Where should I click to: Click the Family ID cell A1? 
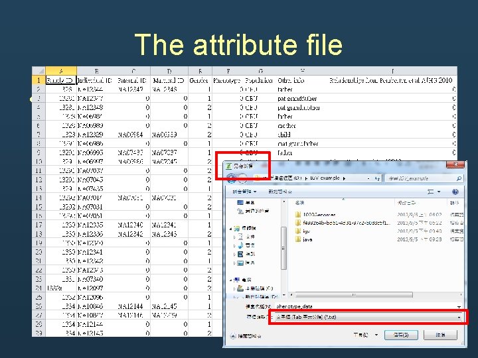pos(61,80)
